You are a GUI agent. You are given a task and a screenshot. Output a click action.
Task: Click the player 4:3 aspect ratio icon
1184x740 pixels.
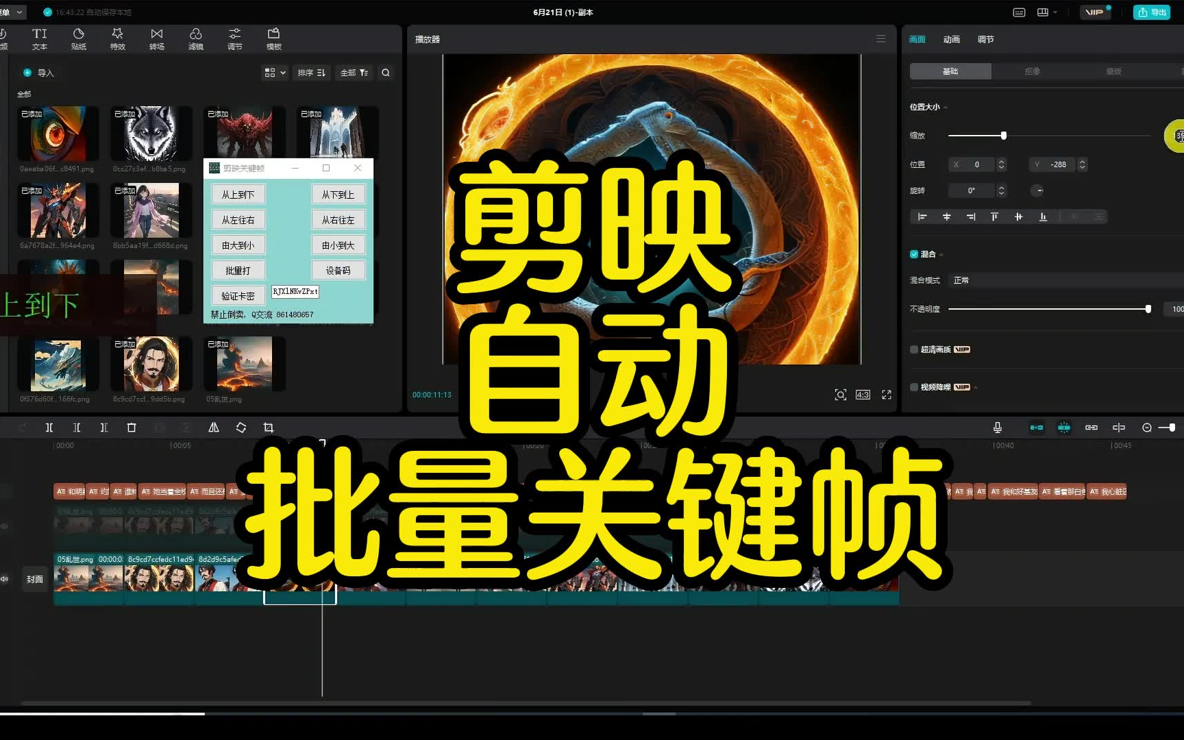click(x=863, y=395)
